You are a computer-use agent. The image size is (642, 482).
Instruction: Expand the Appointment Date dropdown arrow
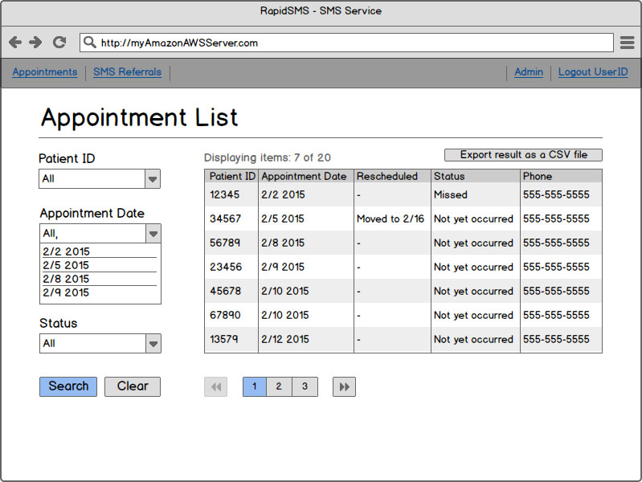click(x=153, y=234)
